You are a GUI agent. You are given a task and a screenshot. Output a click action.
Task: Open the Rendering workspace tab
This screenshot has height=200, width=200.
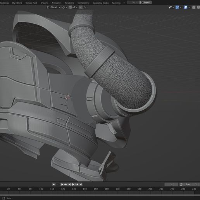point(69,3)
